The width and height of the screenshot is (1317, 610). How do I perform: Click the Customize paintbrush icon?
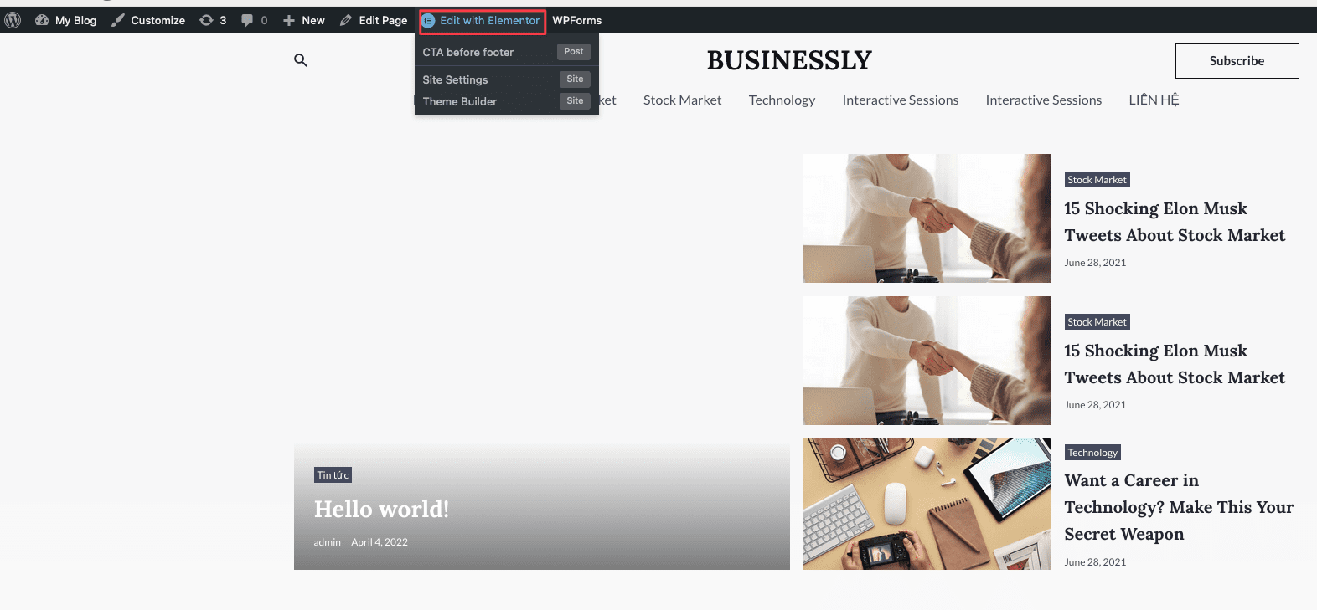118,20
